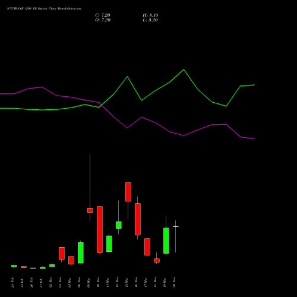
Task: Click the low value 'L: 3.20'
Action: tap(150, 20)
